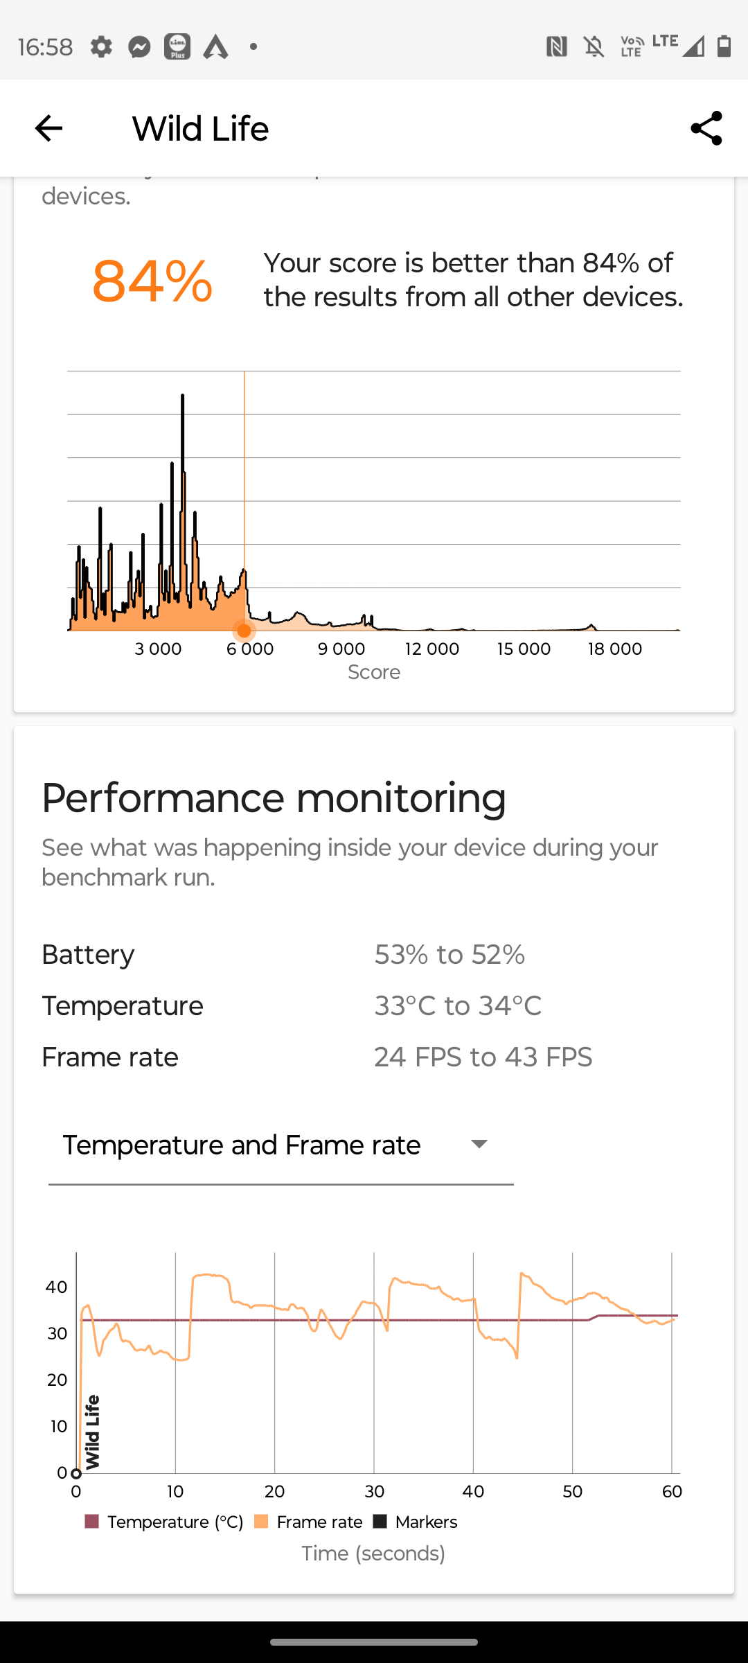748x1663 pixels.
Task: Tap the settings gear status icon
Action: (101, 47)
